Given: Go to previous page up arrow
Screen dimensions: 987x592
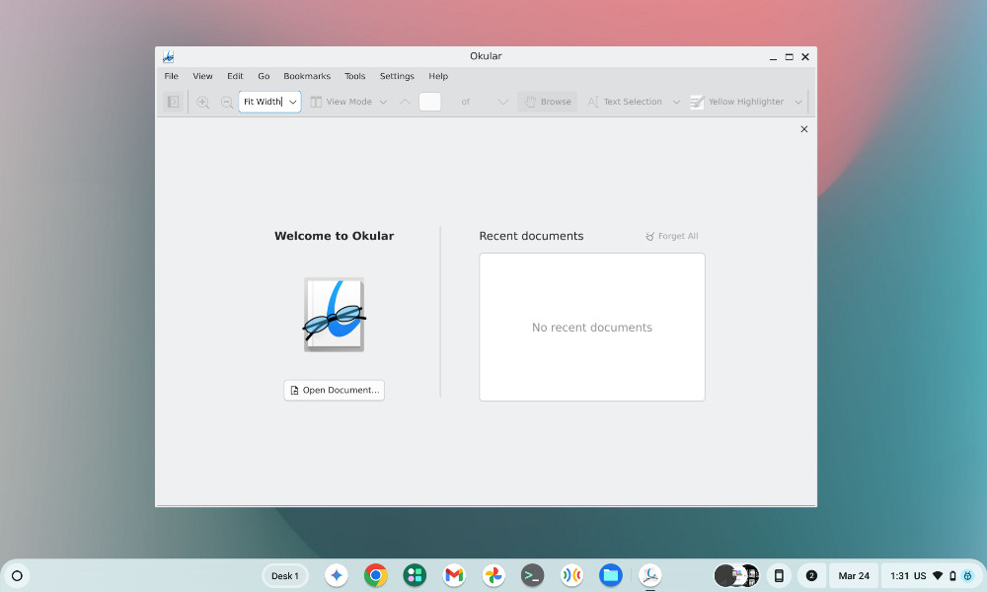Looking at the screenshot, I should [x=405, y=102].
